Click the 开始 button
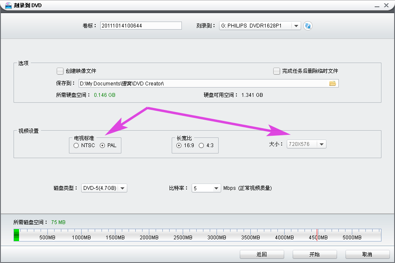This screenshot has height=263, width=395. pyautogui.click(x=315, y=255)
